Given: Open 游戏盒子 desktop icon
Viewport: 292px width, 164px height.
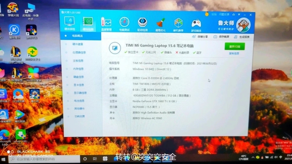Looking at the screenshot, I should coord(4,96).
